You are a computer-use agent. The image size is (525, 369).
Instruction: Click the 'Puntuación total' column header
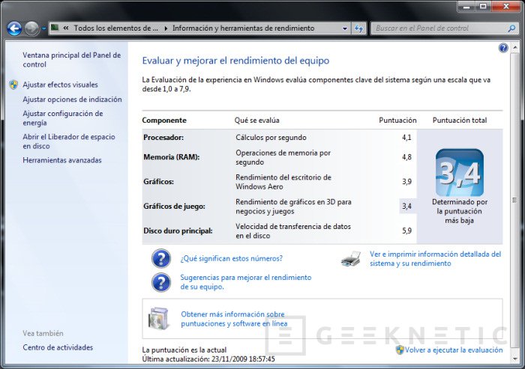(x=459, y=121)
